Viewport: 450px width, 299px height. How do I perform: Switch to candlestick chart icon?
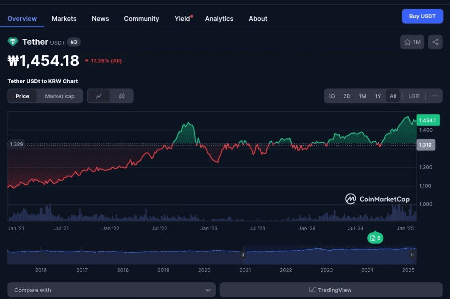click(122, 96)
